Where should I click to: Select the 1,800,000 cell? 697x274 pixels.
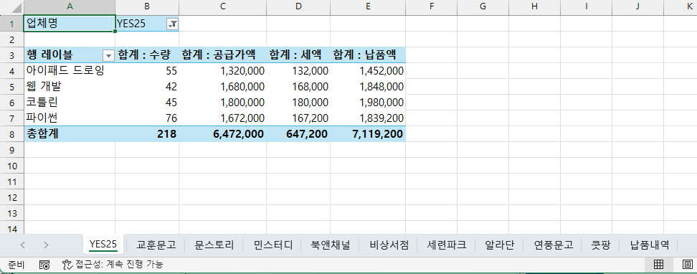(223, 103)
